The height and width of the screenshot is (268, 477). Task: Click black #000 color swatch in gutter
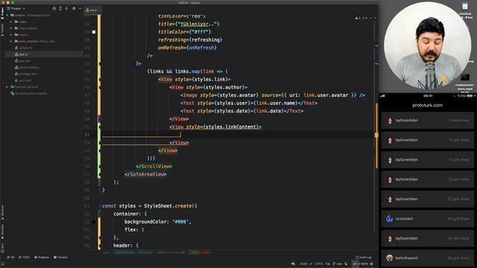point(94,222)
